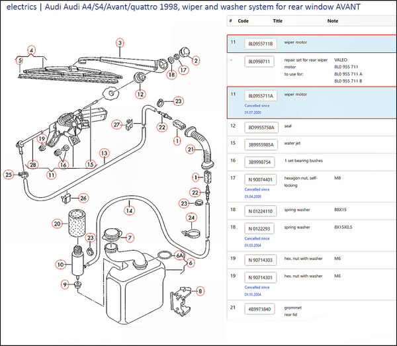Click water jet code 3B9955985A
The height and width of the screenshot is (346, 397).
pyautogui.click(x=260, y=143)
